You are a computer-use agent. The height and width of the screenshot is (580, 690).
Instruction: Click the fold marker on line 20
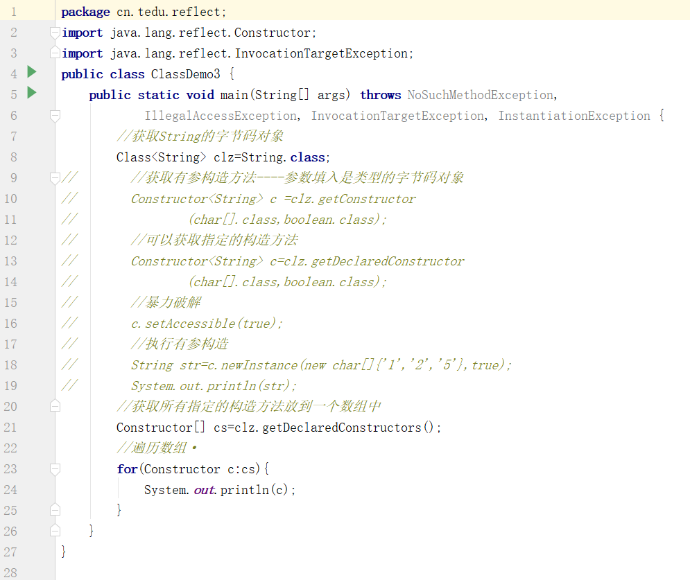pyautogui.click(x=55, y=406)
